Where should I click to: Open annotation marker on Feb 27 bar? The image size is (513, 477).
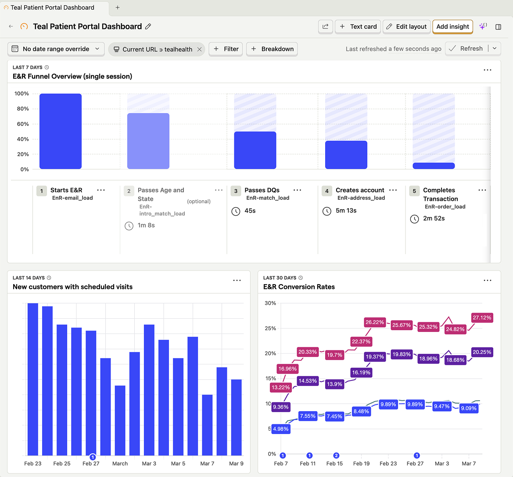(x=93, y=457)
